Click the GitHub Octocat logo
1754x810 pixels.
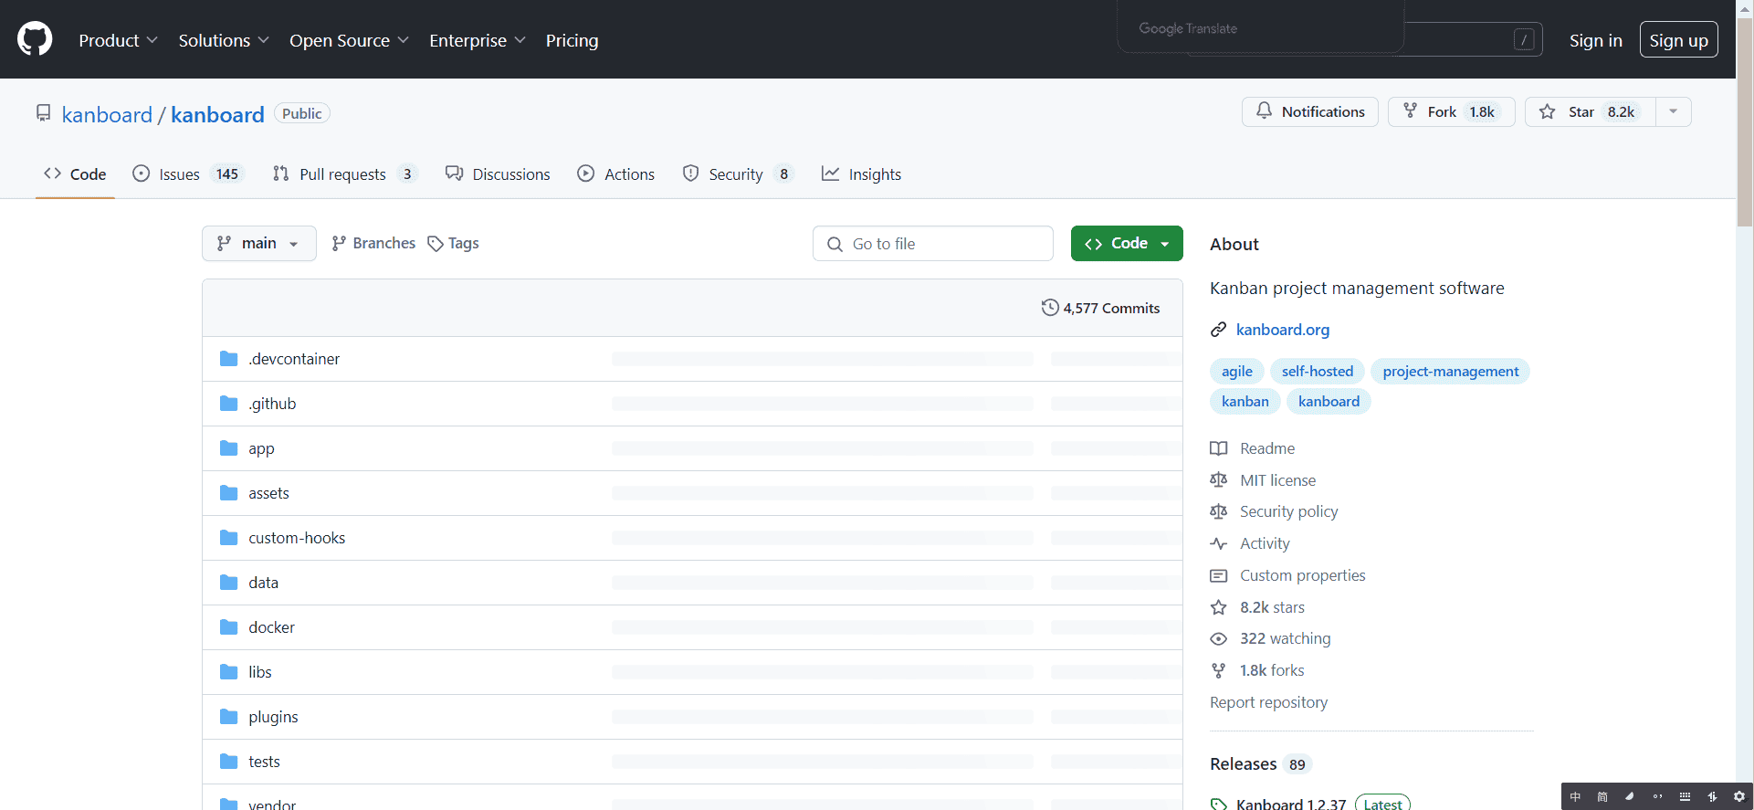[x=35, y=39]
